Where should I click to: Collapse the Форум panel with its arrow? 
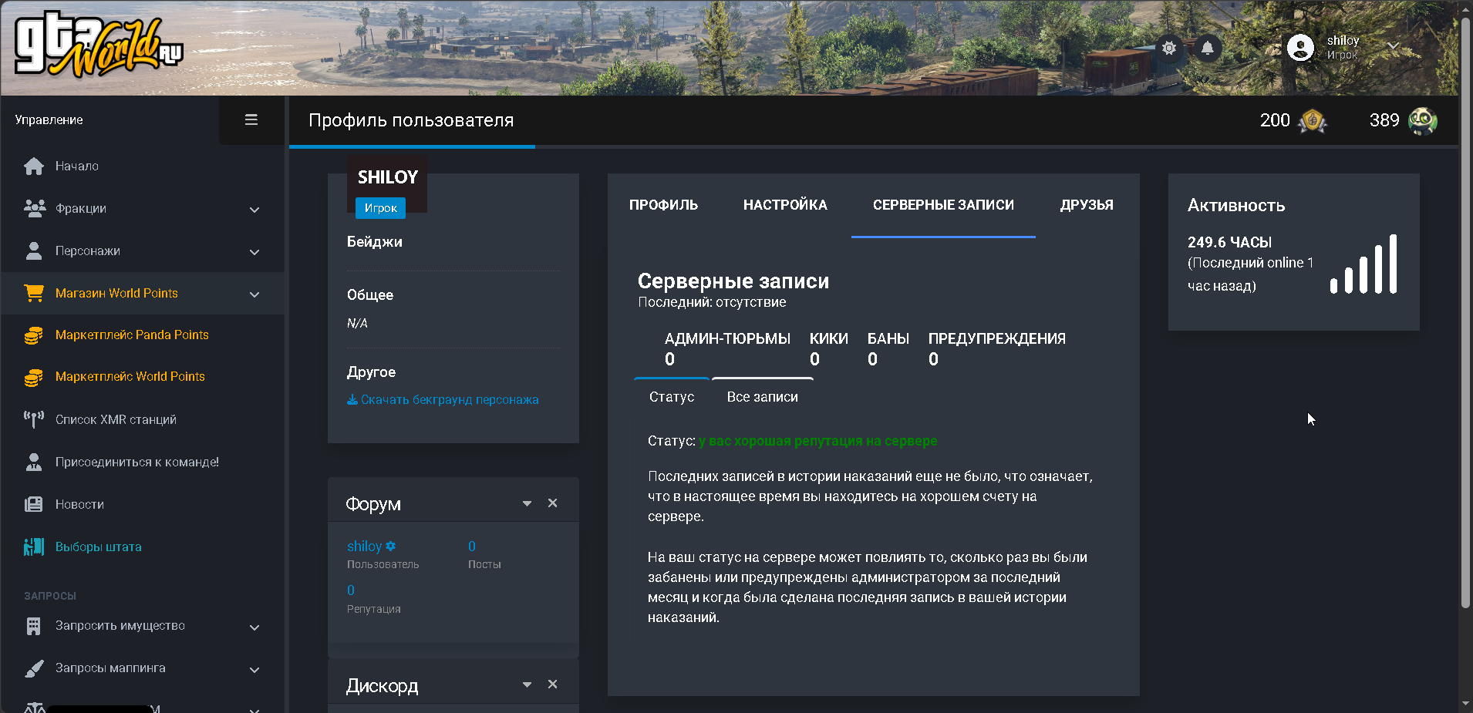[527, 503]
